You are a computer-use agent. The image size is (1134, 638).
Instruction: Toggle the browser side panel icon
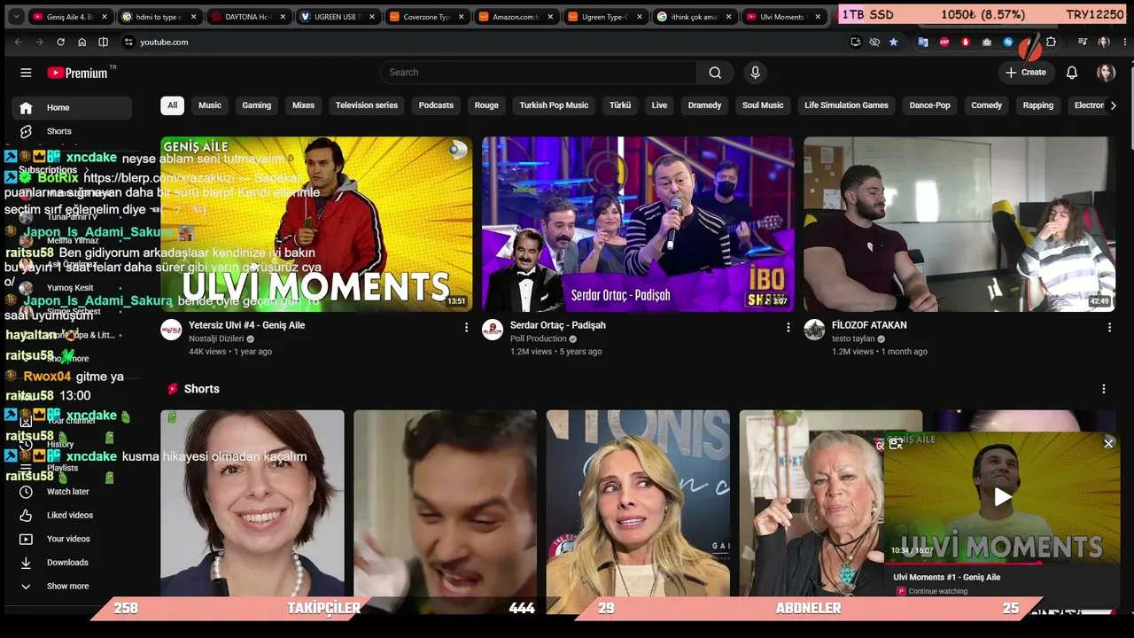104,42
